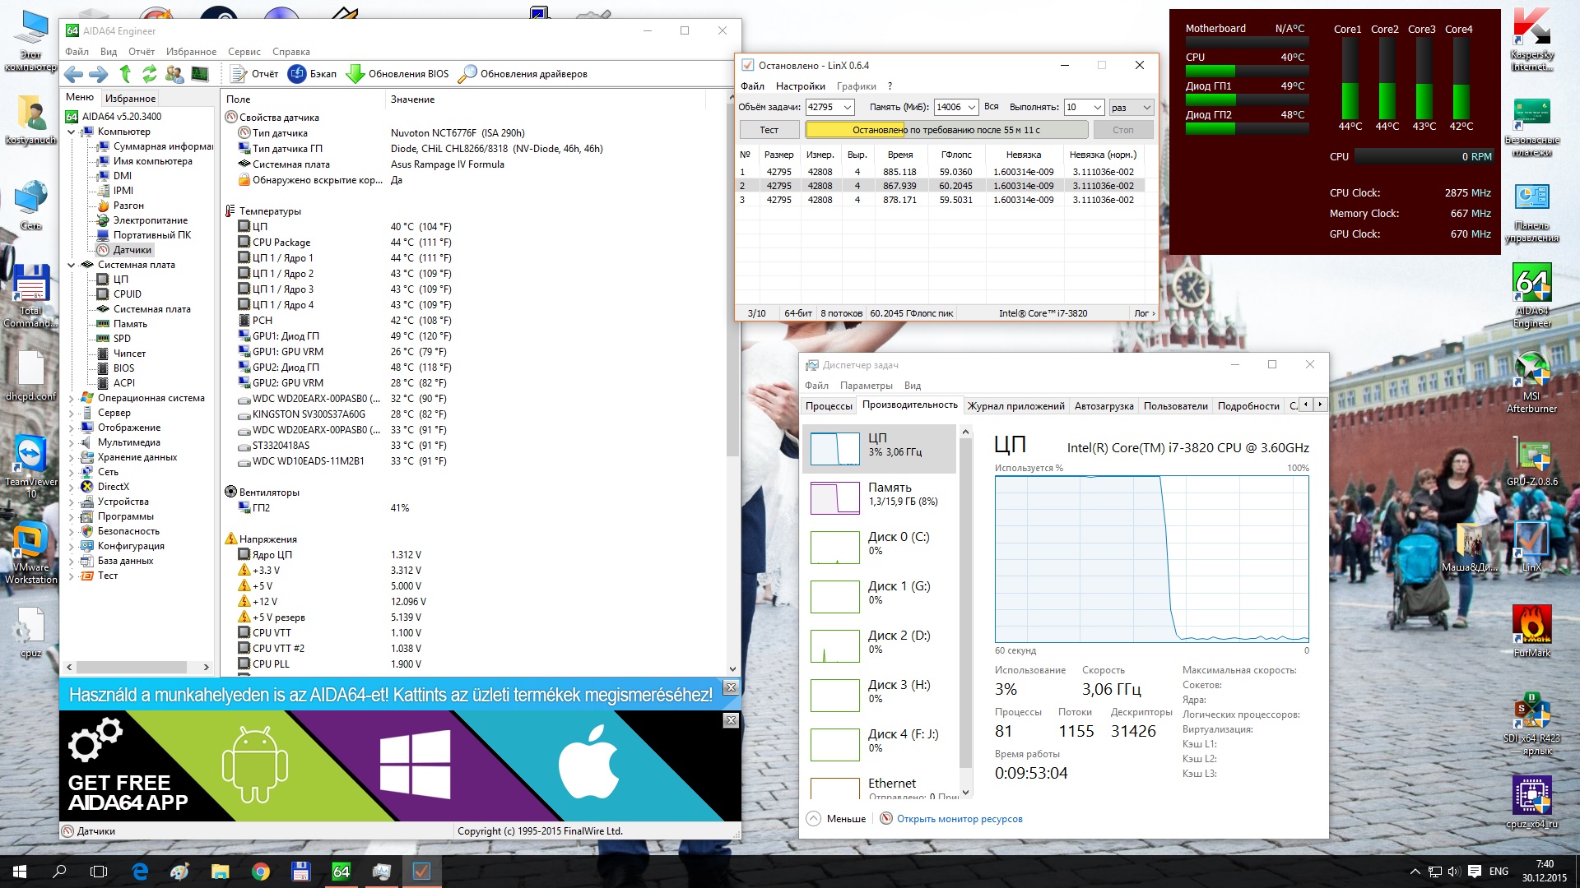Click the Отчёт report icon
The image size is (1580, 888).
click(x=239, y=74)
